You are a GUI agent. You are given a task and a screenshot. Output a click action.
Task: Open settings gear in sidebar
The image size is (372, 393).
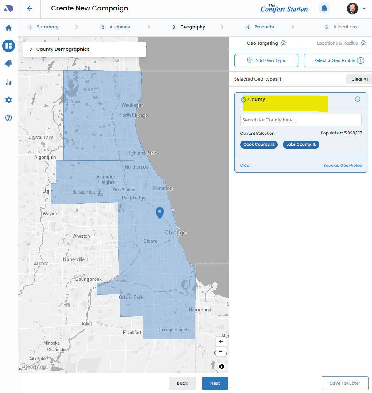pos(8,100)
